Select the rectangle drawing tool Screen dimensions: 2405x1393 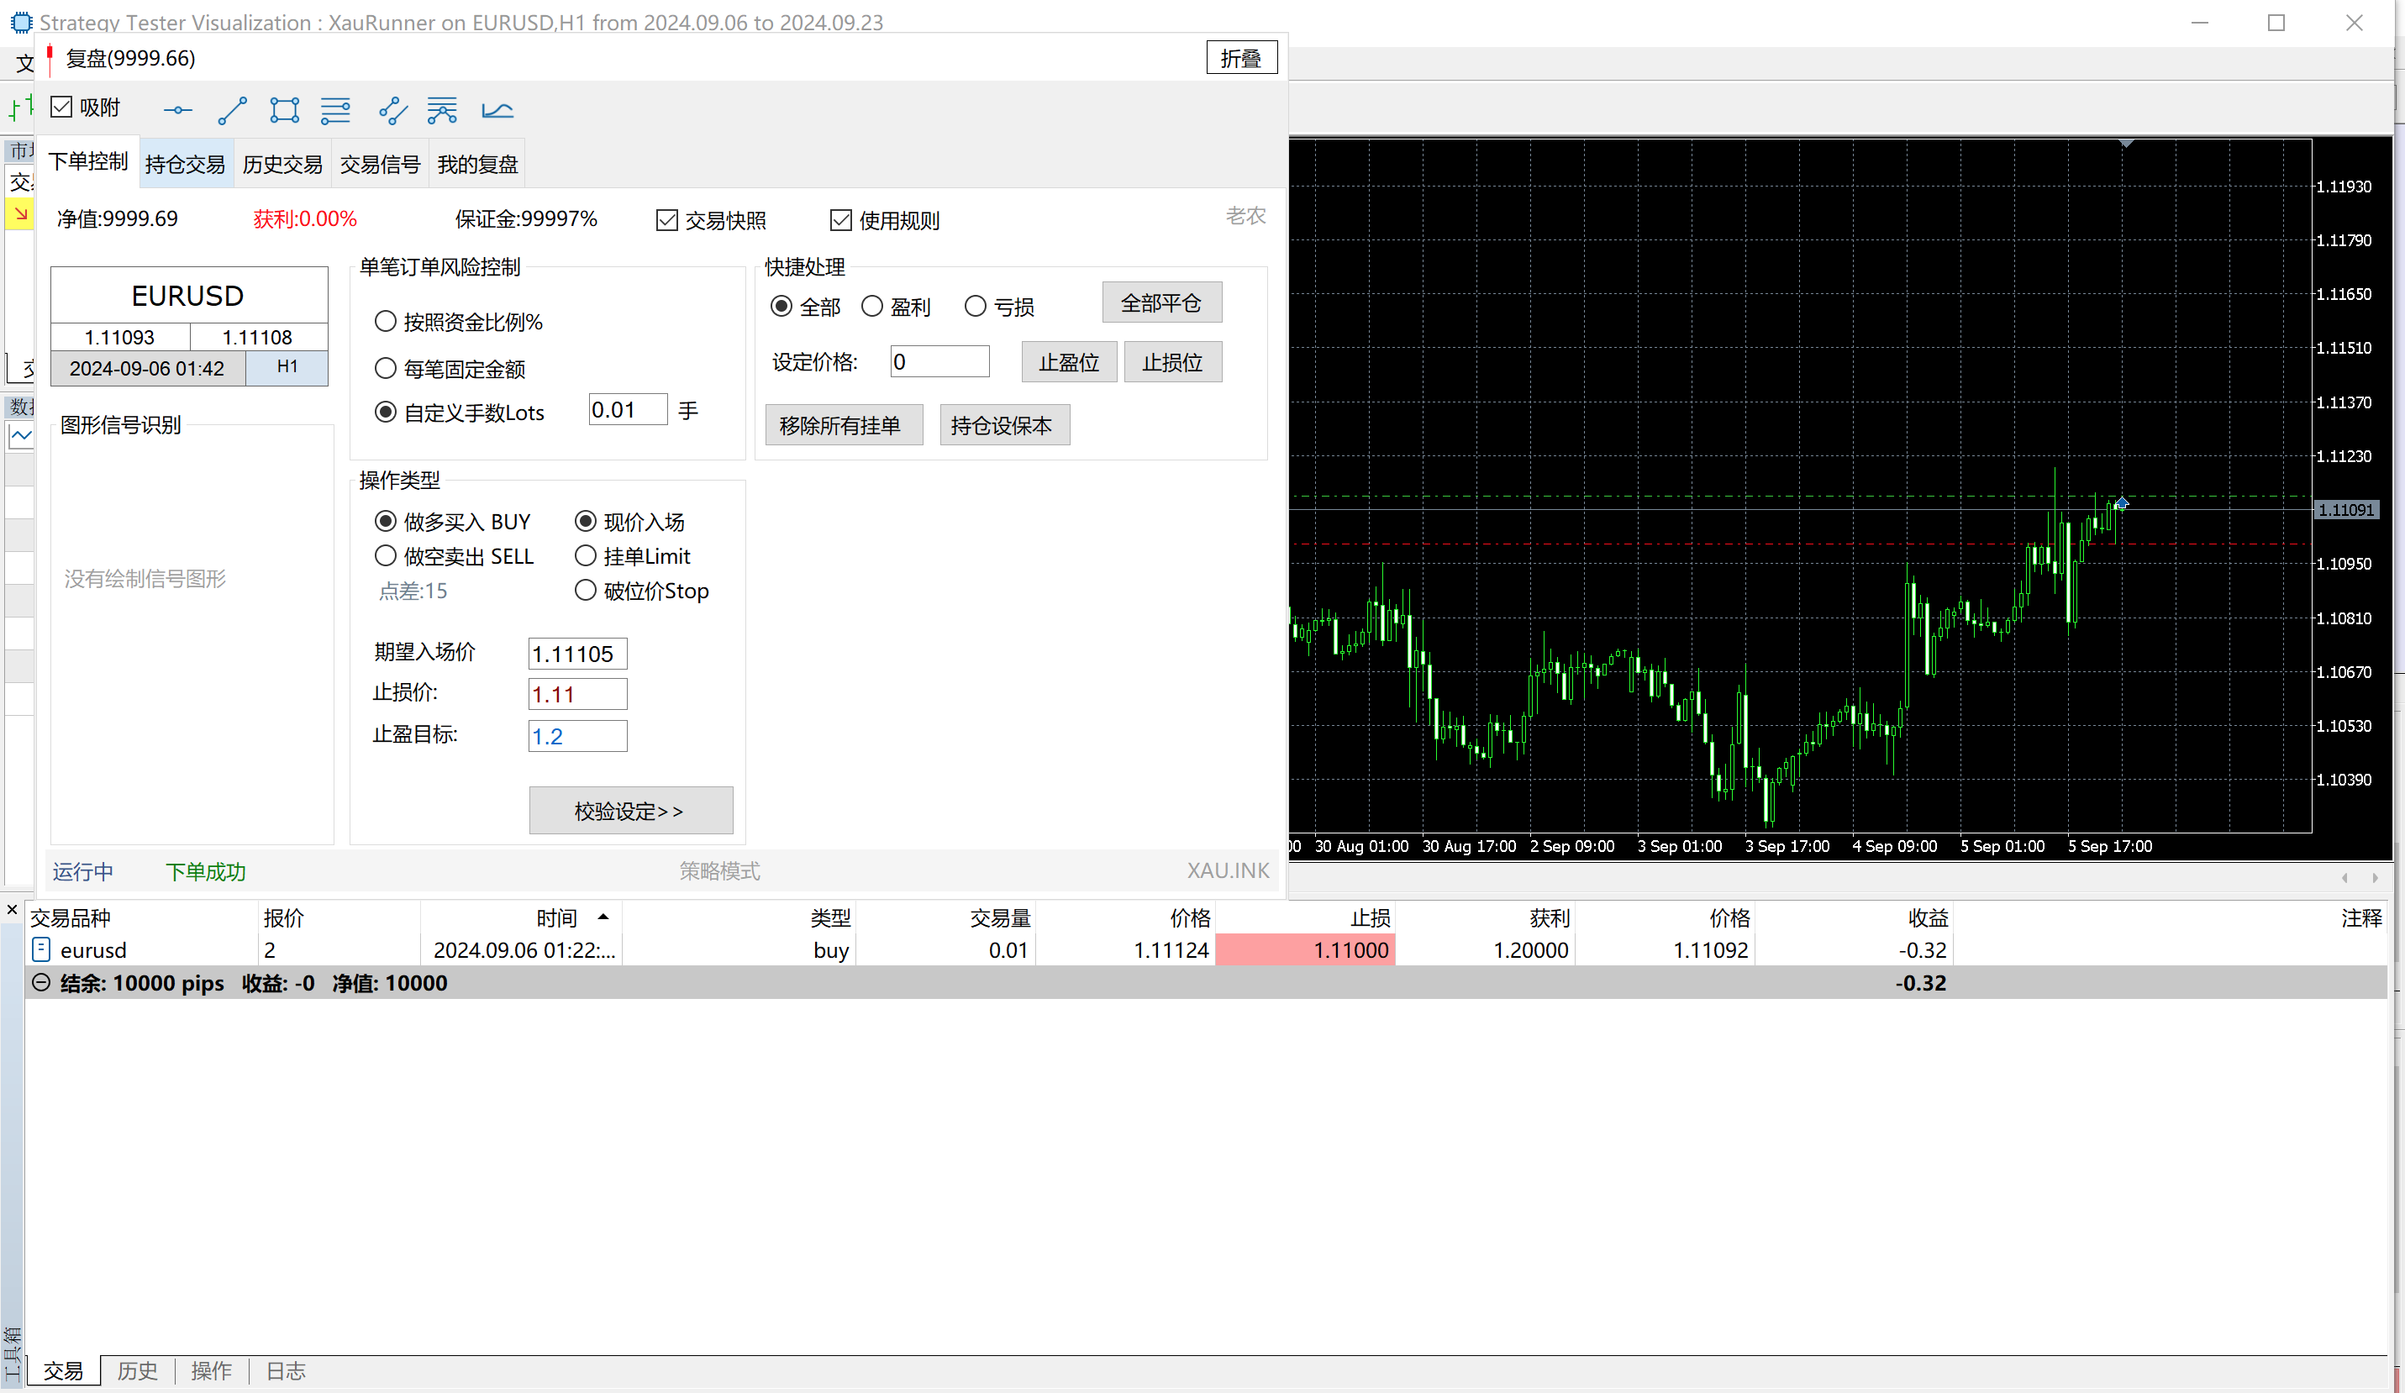click(284, 111)
